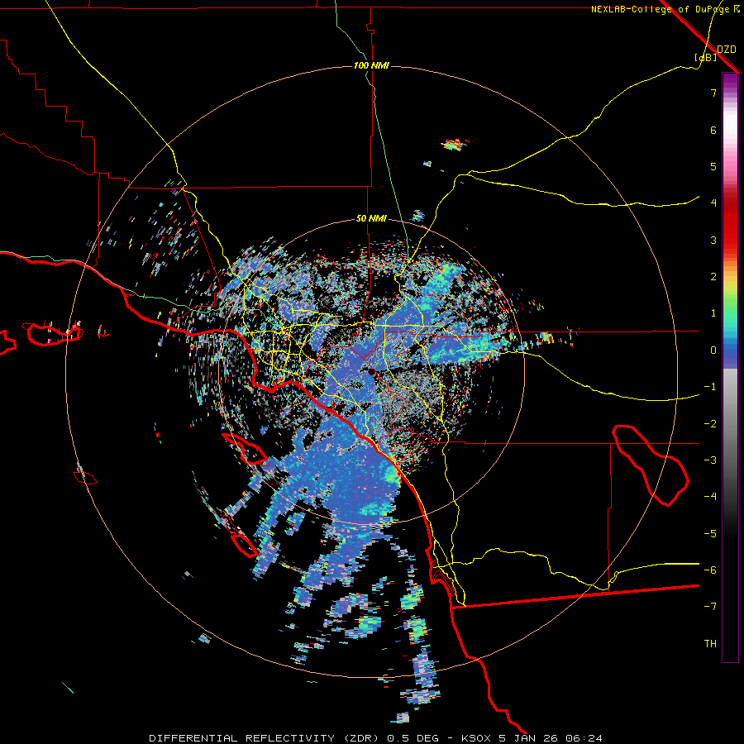Viewport: 744px width, 744px height.
Task: Click the "NEXLAB-College of DuPage" credit text
Action: point(661,9)
